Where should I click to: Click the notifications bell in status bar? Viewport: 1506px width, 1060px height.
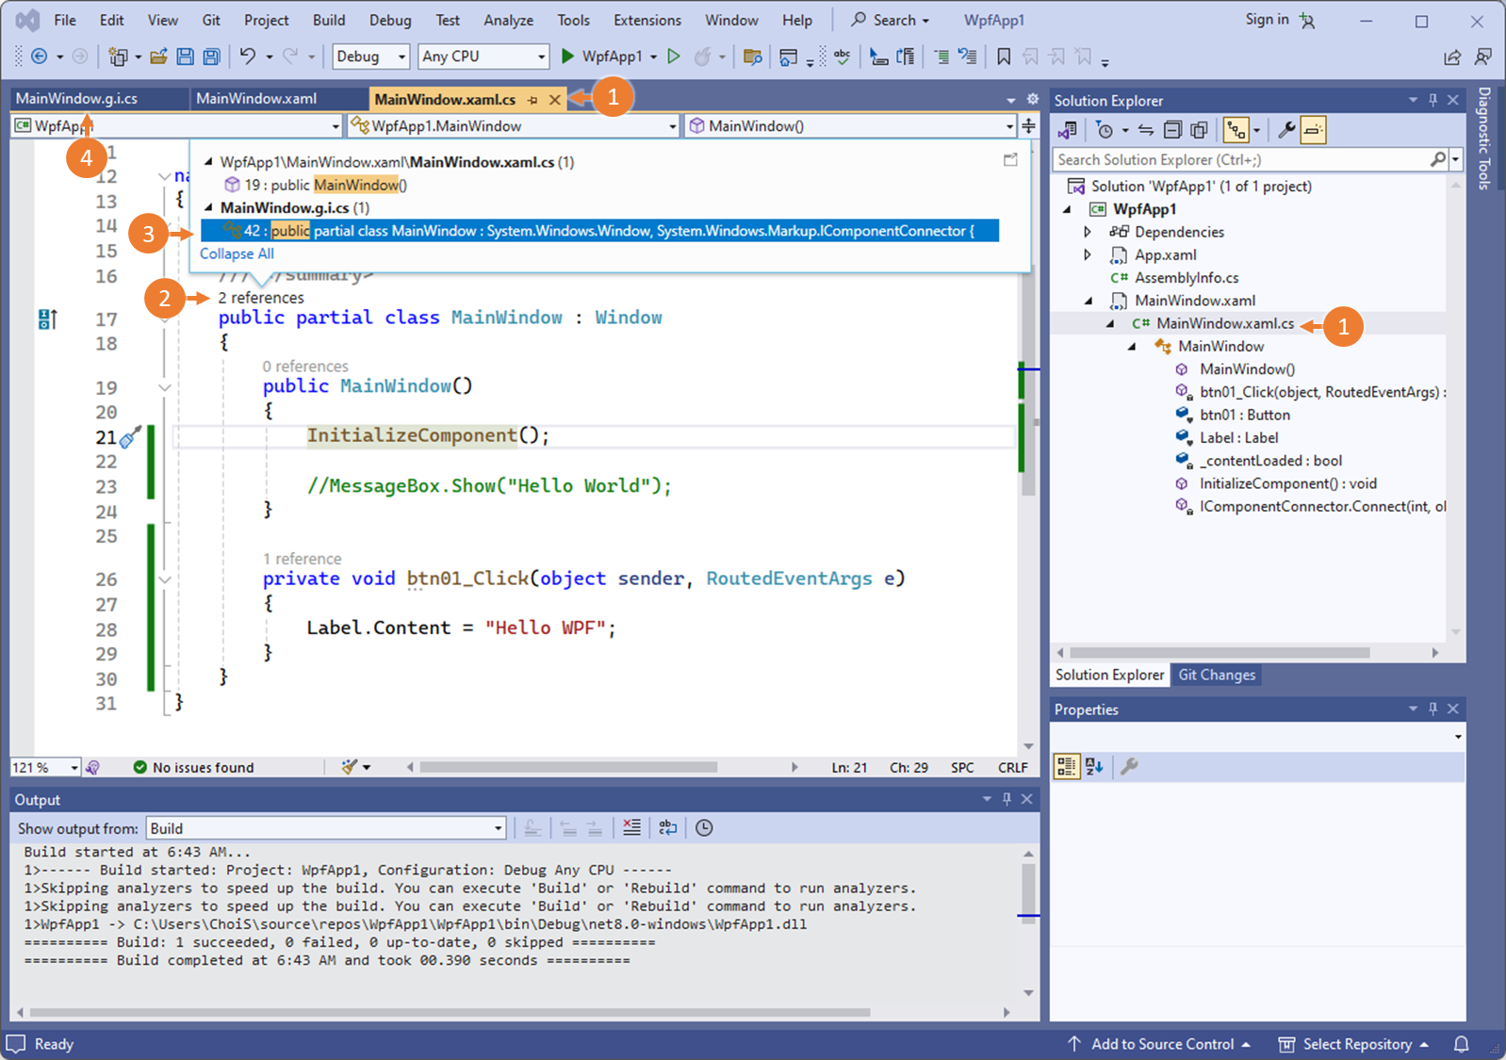[1461, 1044]
